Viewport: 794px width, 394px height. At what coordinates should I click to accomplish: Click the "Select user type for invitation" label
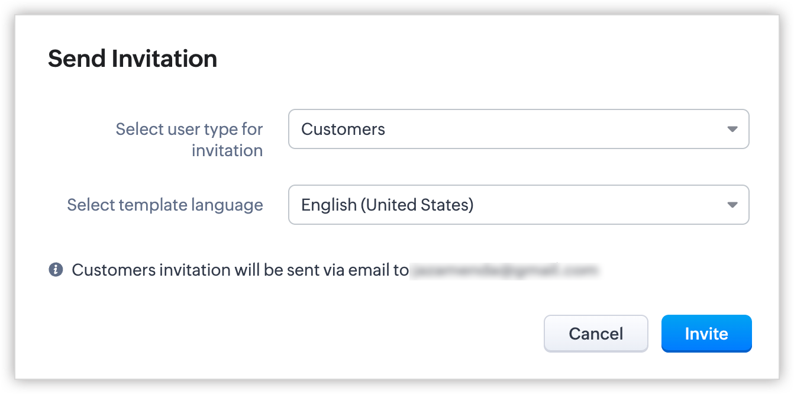189,139
